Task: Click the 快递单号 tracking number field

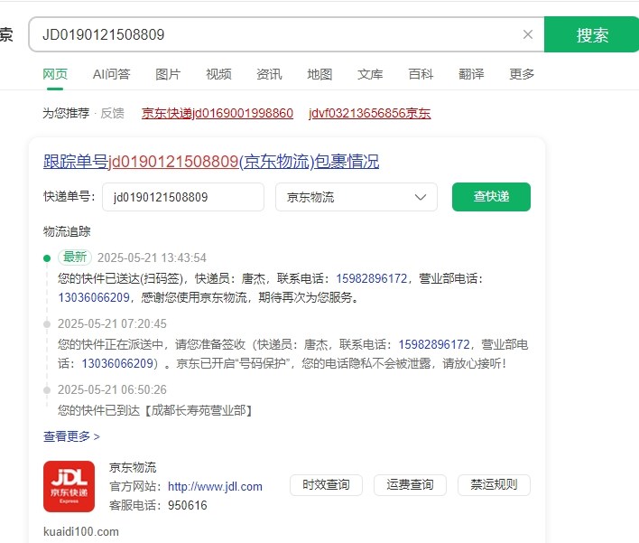Action: coord(183,197)
